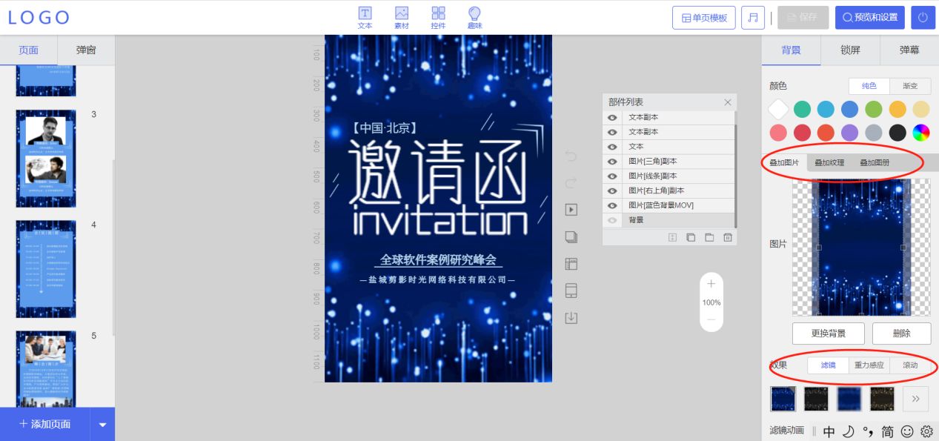Screen dimensions: 939x441
Task: Click the IME 简 simplified Chinese indicator
Action: (887, 431)
